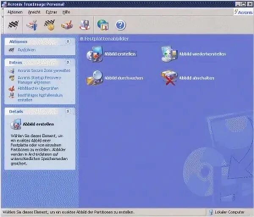Click the Abbild abschalten link
The image size is (254, 217).
[x=197, y=78]
